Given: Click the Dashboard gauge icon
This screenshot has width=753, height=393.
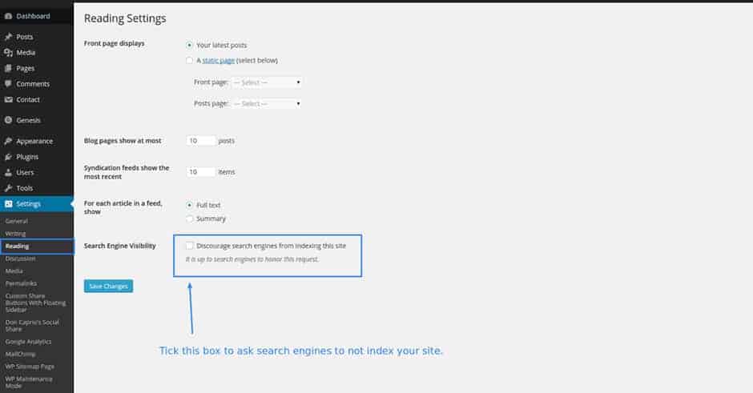Looking at the screenshot, I should (x=8, y=16).
